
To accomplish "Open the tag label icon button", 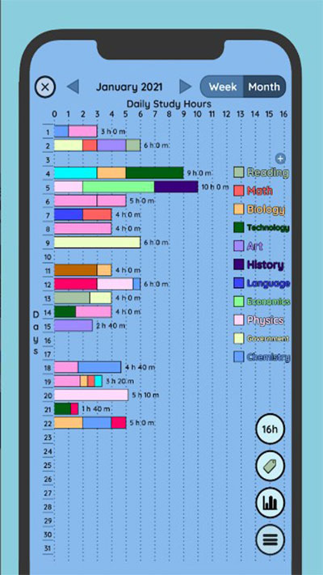I will coord(271,466).
